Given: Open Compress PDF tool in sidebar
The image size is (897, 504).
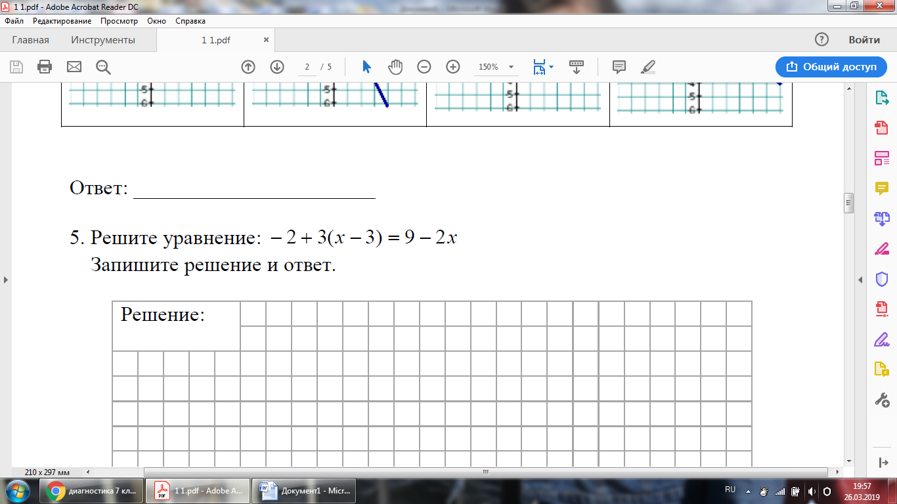Looking at the screenshot, I should pyautogui.click(x=882, y=309).
